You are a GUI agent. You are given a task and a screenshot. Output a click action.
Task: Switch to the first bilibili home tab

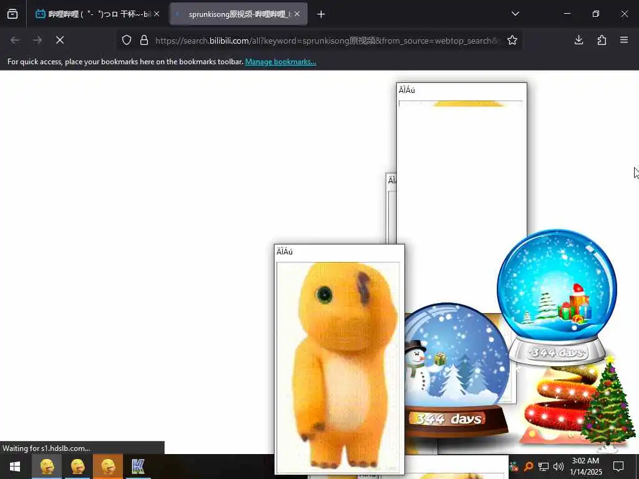97,14
